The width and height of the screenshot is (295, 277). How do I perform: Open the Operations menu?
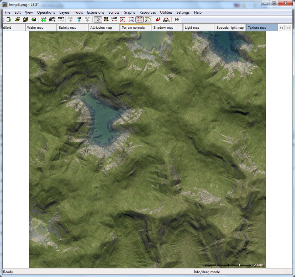pyautogui.click(x=46, y=12)
